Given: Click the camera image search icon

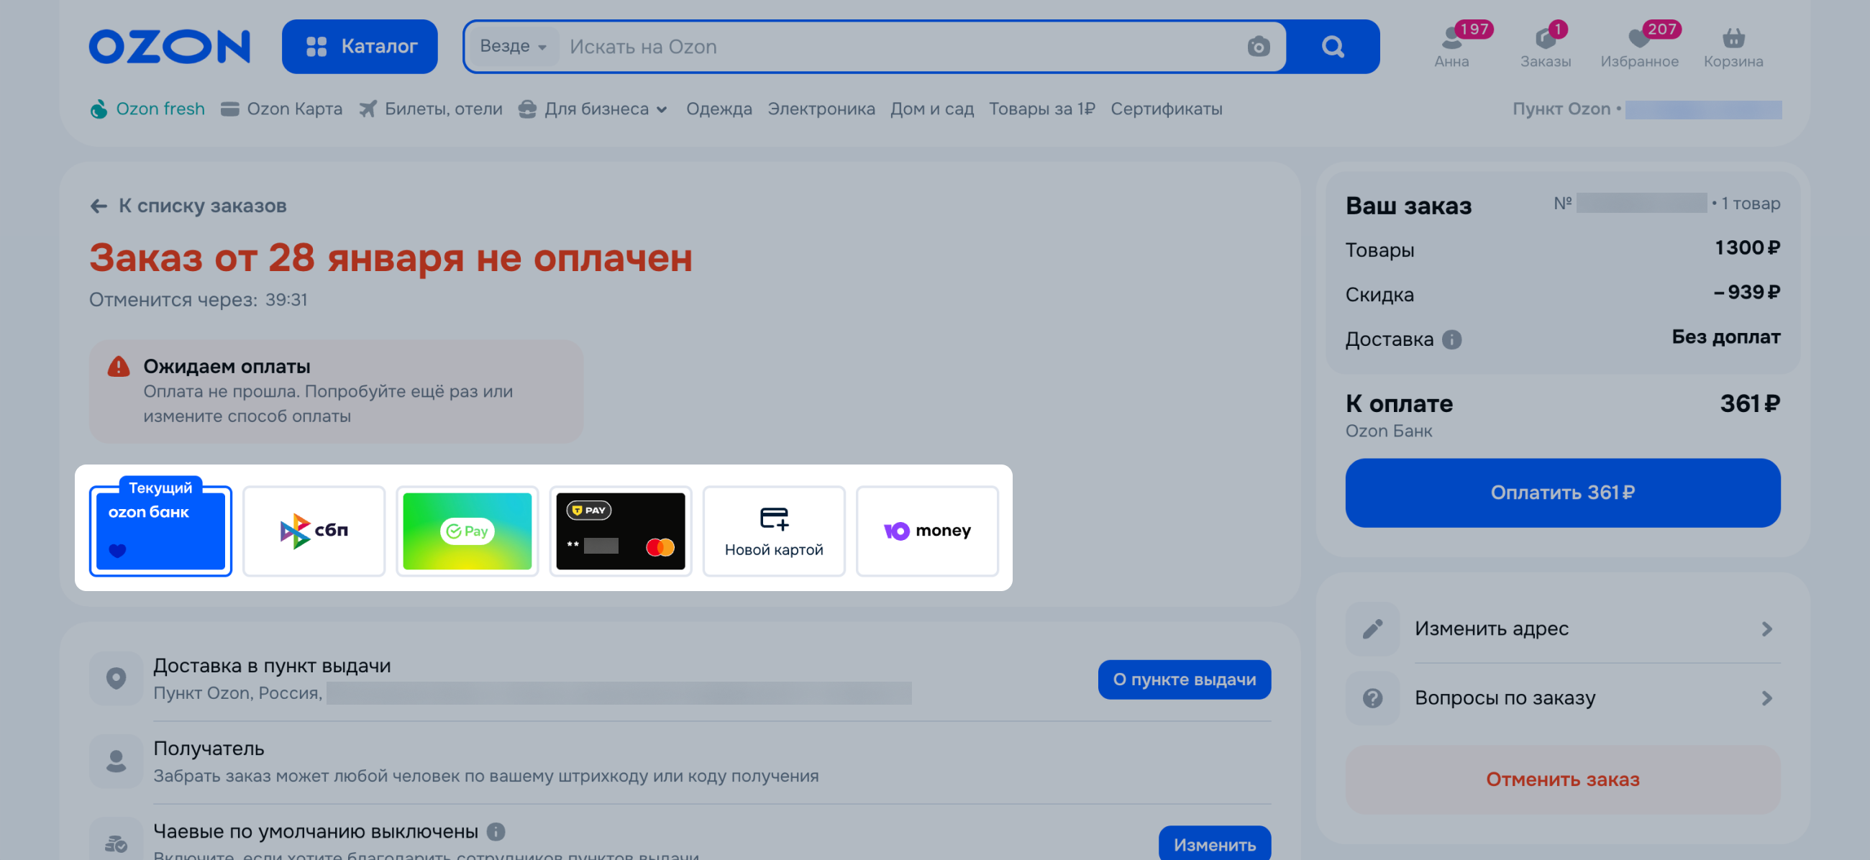Looking at the screenshot, I should point(1258,47).
